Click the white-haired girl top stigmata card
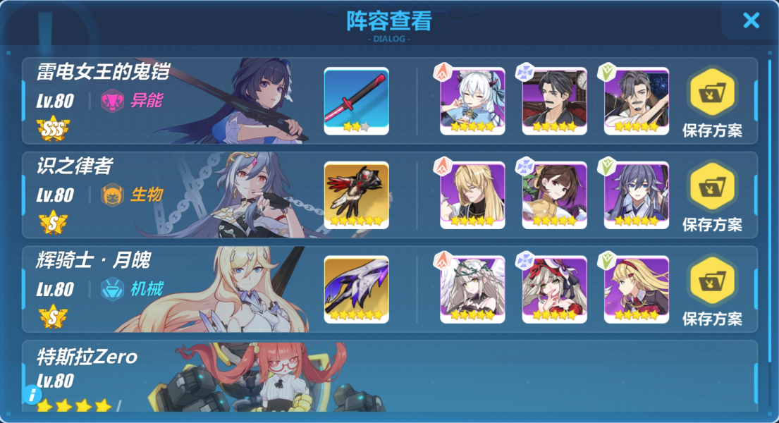779x423 pixels. (x=472, y=101)
